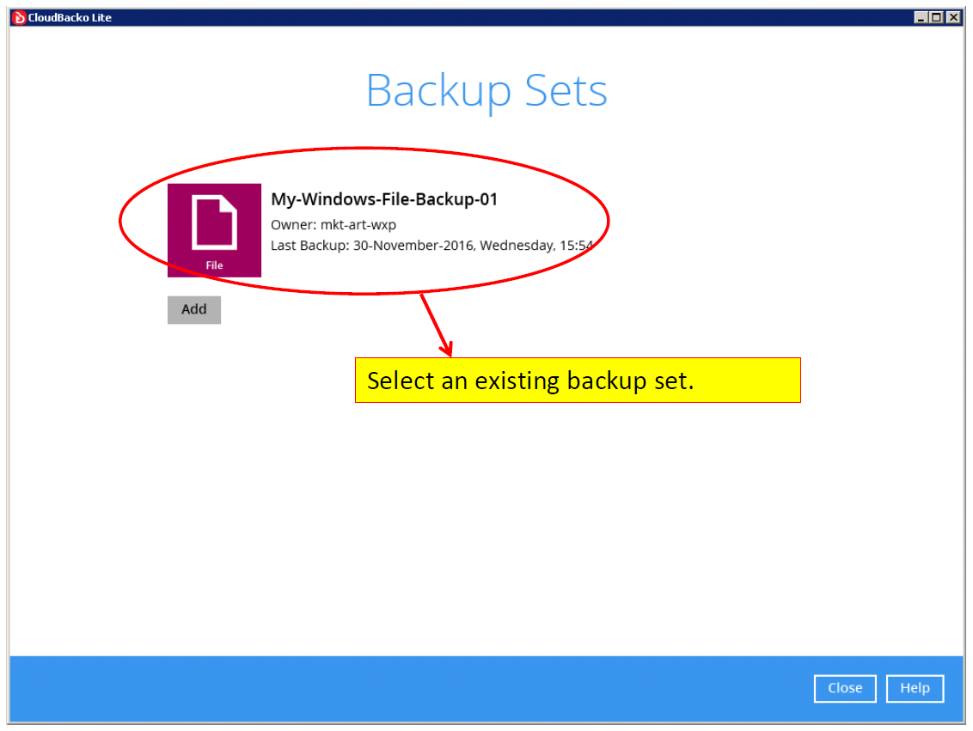Select My-Windows-File-Backup-01 backup set name
973x731 pixels.
click(x=384, y=199)
